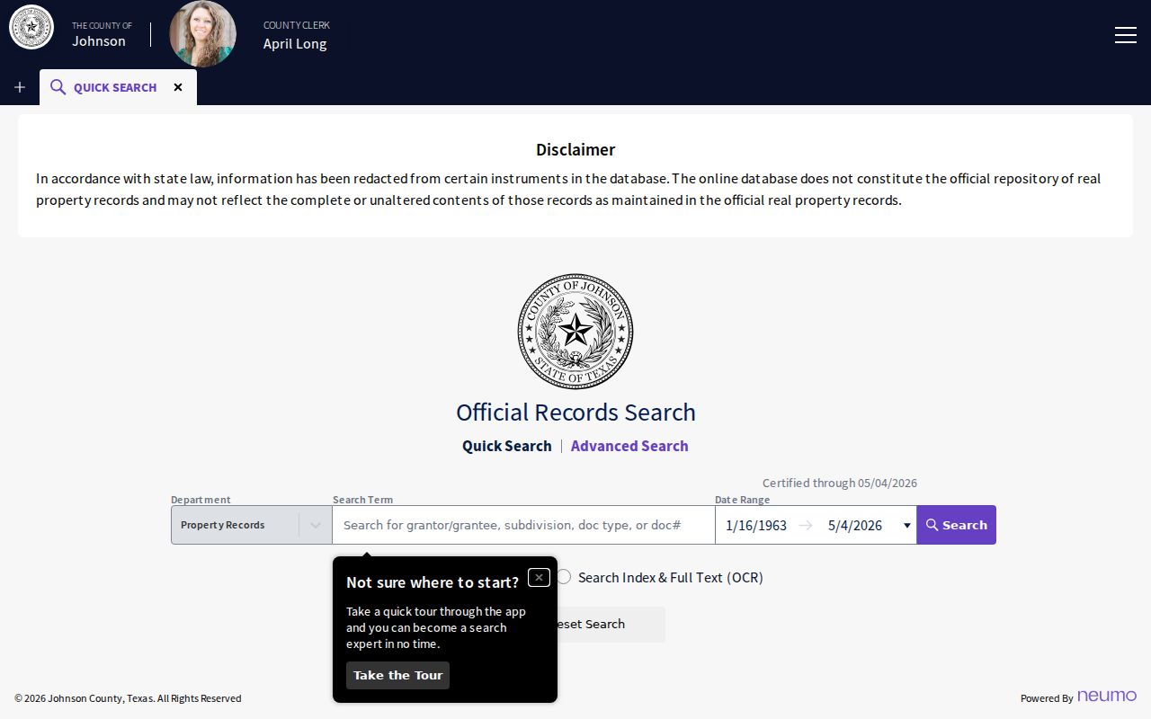Open the Advanced Search link
1151x719 pixels.
[x=629, y=446]
